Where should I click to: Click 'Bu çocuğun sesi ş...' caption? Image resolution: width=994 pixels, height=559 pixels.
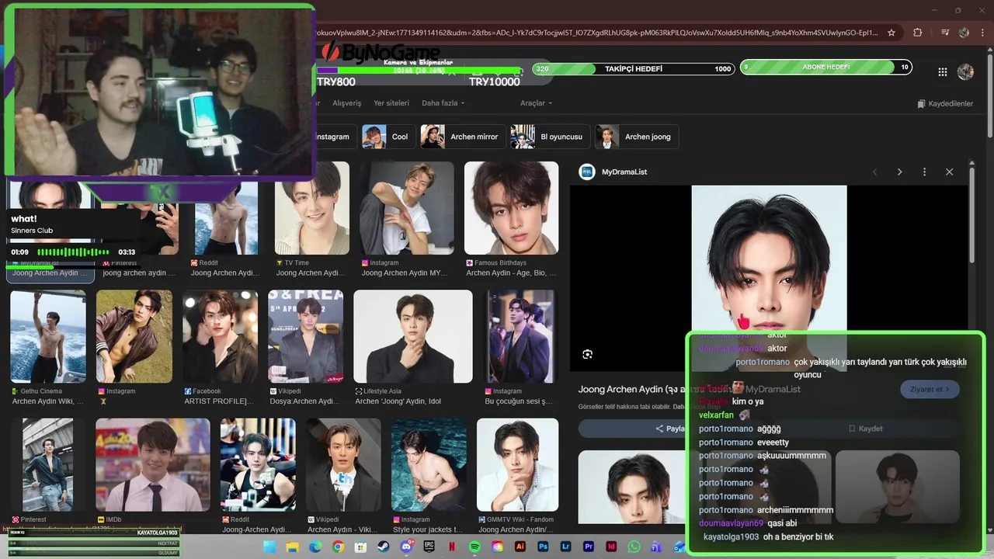[x=519, y=401]
